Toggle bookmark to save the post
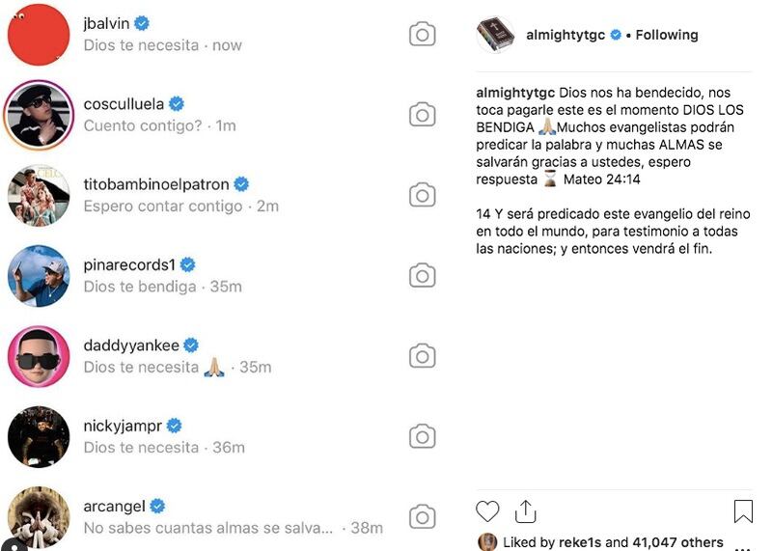 click(x=742, y=510)
